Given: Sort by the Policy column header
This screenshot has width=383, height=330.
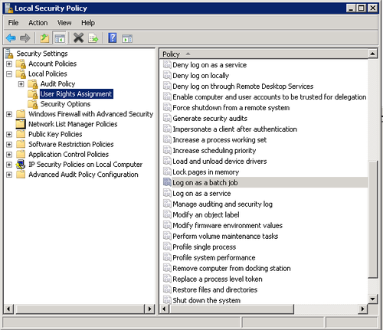Looking at the screenshot, I should pos(264,54).
